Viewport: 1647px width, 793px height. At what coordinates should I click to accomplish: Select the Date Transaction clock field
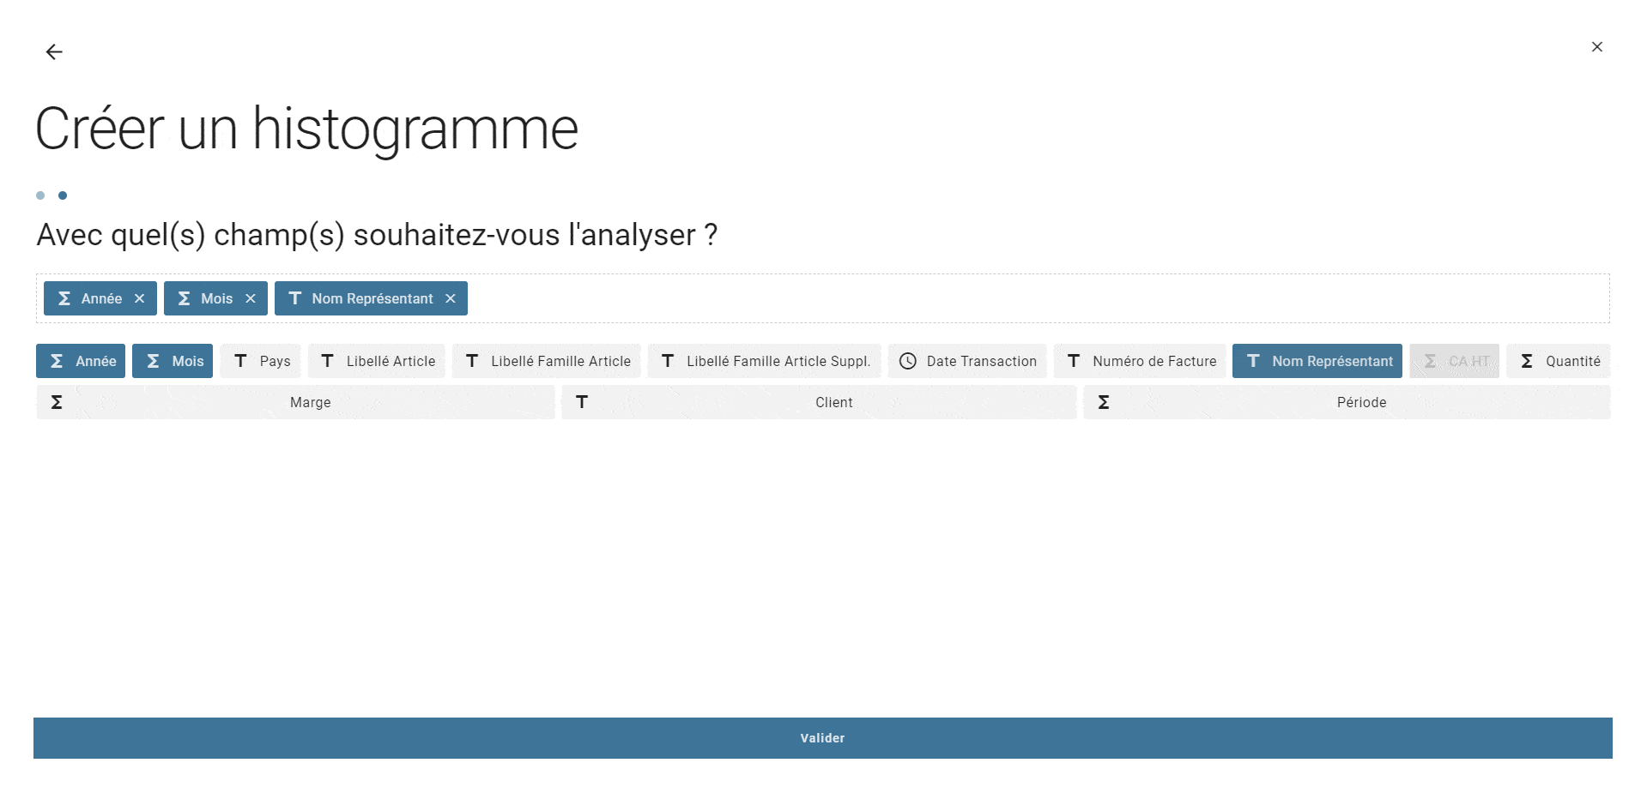click(967, 361)
